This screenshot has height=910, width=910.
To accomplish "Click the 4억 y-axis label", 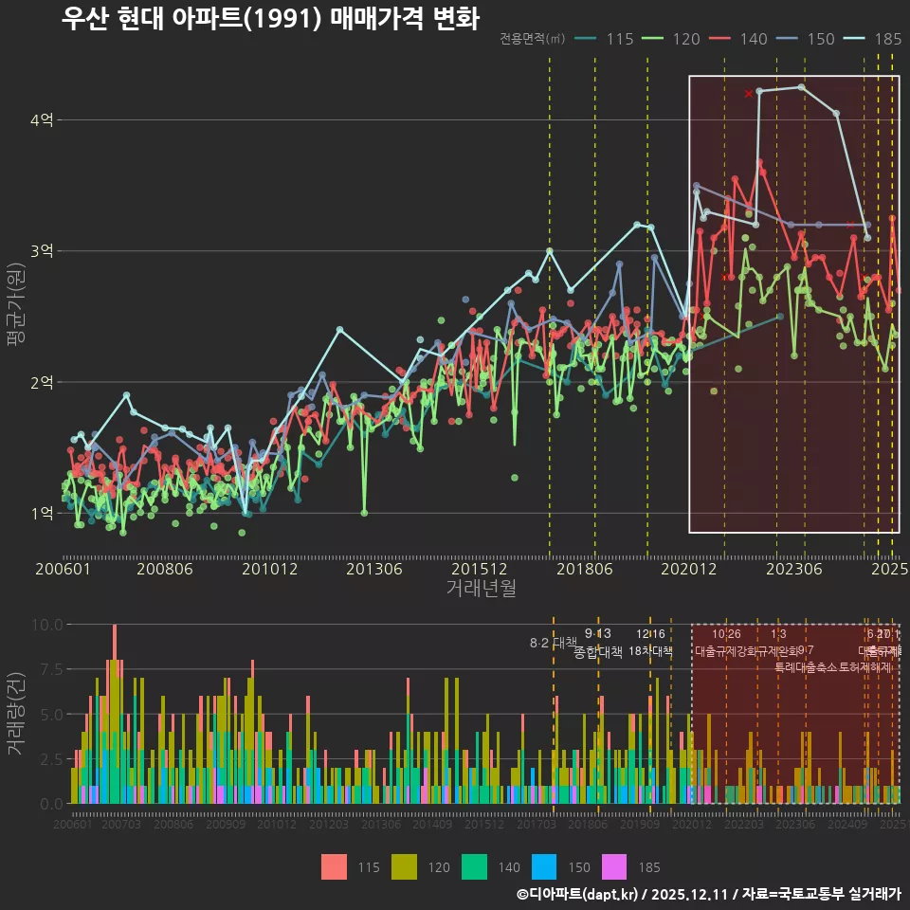I will pyautogui.click(x=42, y=120).
